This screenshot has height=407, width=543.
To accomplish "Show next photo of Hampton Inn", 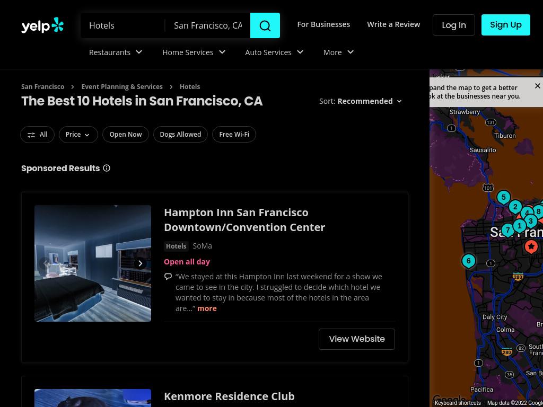I will point(140,263).
